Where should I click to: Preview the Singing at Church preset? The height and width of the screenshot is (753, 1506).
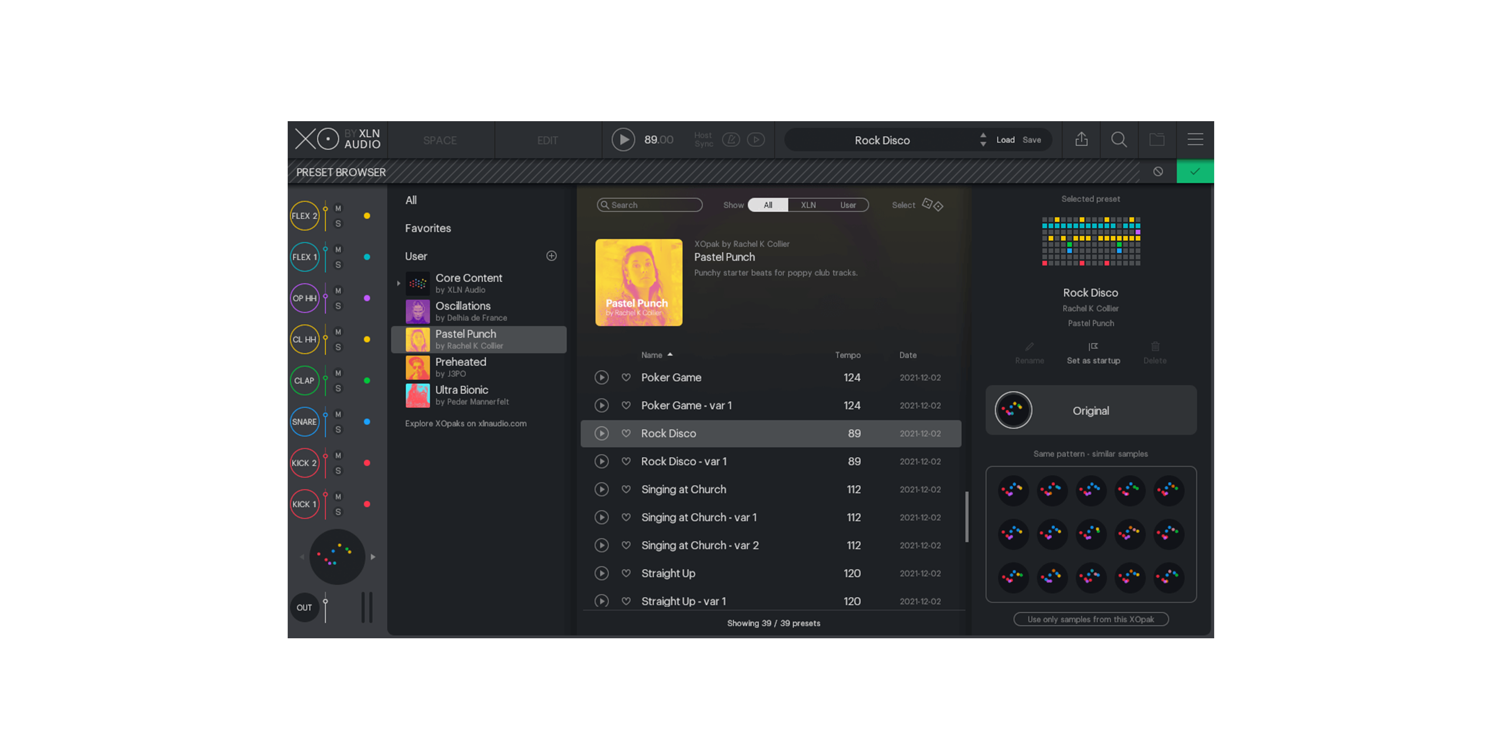click(601, 489)
